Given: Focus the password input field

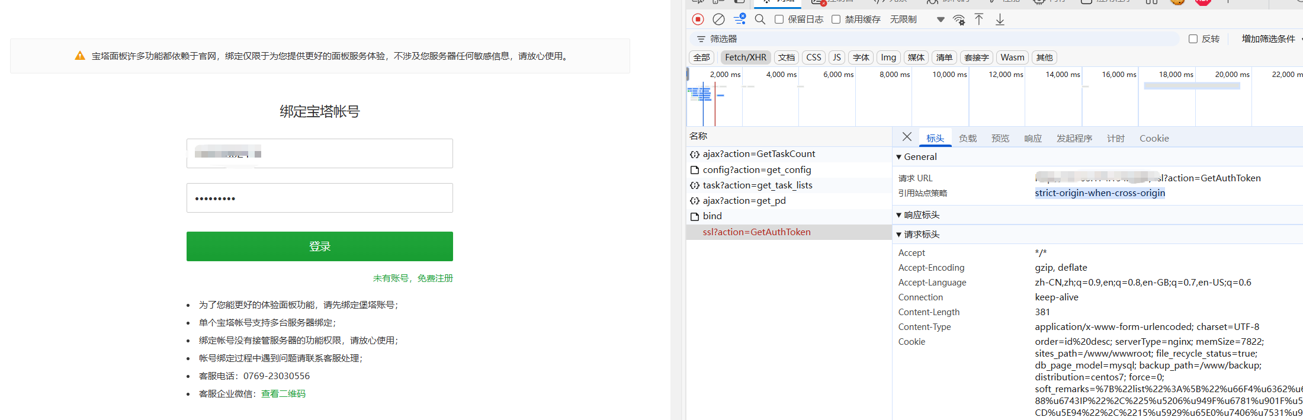Looking at the screenshot, I should [x=320, y=198].
